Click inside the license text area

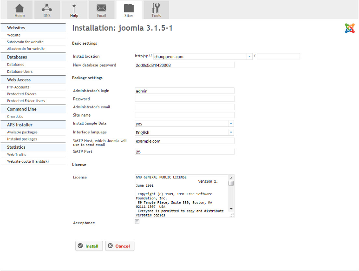(182, 196)
